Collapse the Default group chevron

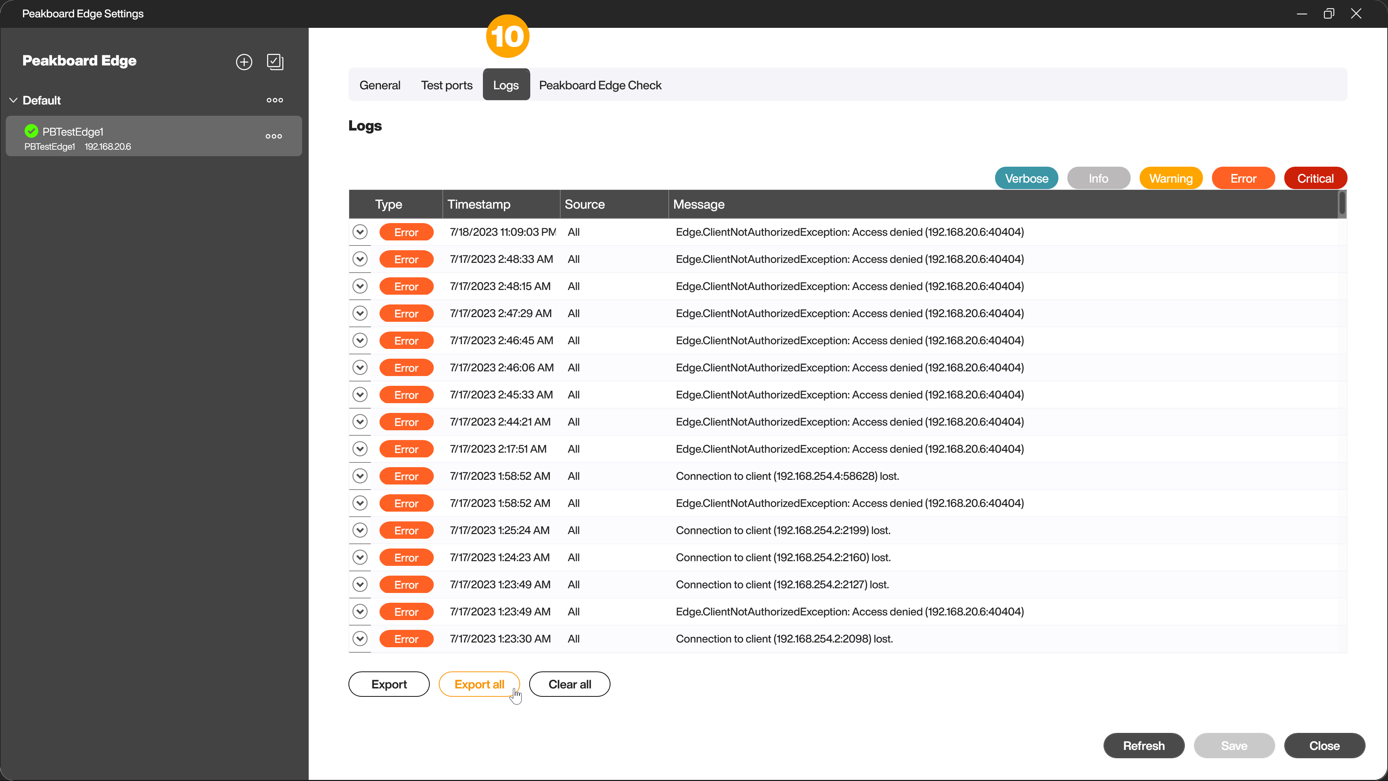point(13,100)
